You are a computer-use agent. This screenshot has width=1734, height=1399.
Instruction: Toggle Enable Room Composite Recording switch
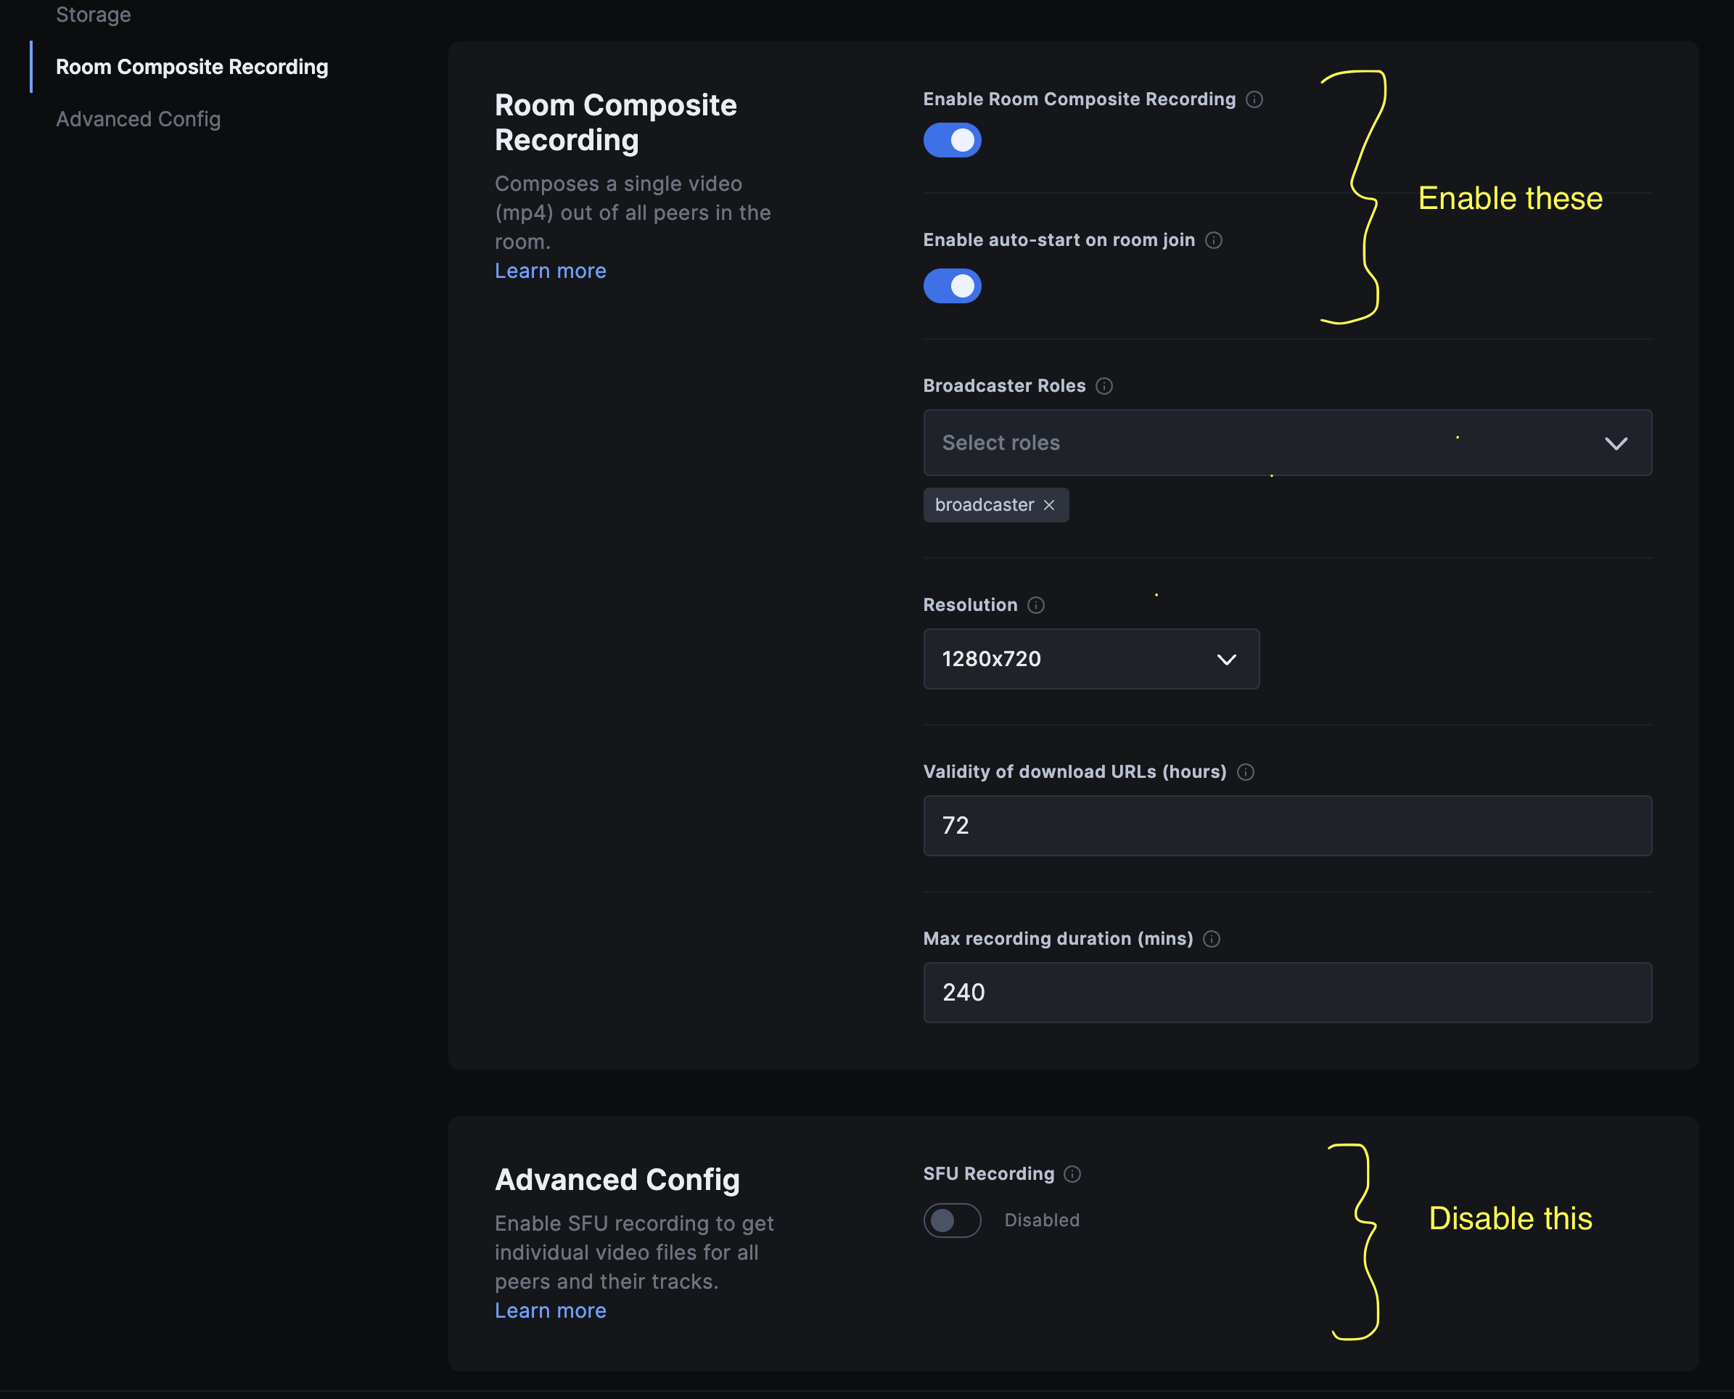952,140
